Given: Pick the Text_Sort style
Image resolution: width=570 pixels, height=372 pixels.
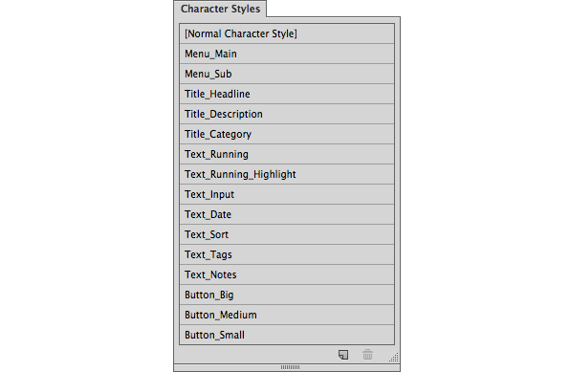Looking at the screenshot, I should tap(287, 234).
